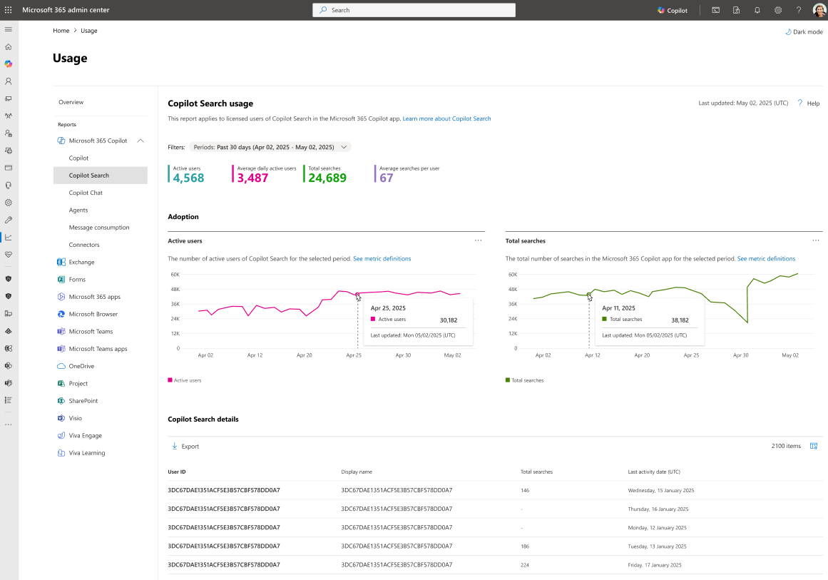Click the Copilot button in top bar
The width and height of the screenshot is (828, 580).
point(673,10)
